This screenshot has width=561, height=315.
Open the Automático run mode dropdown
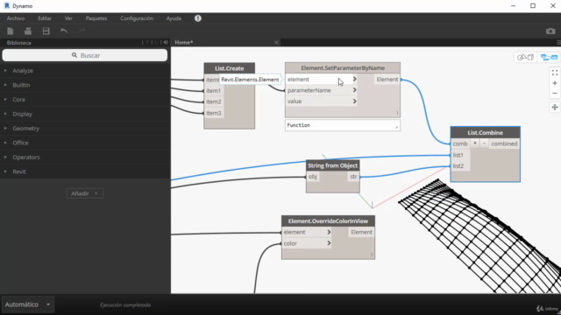coord(27,304)
